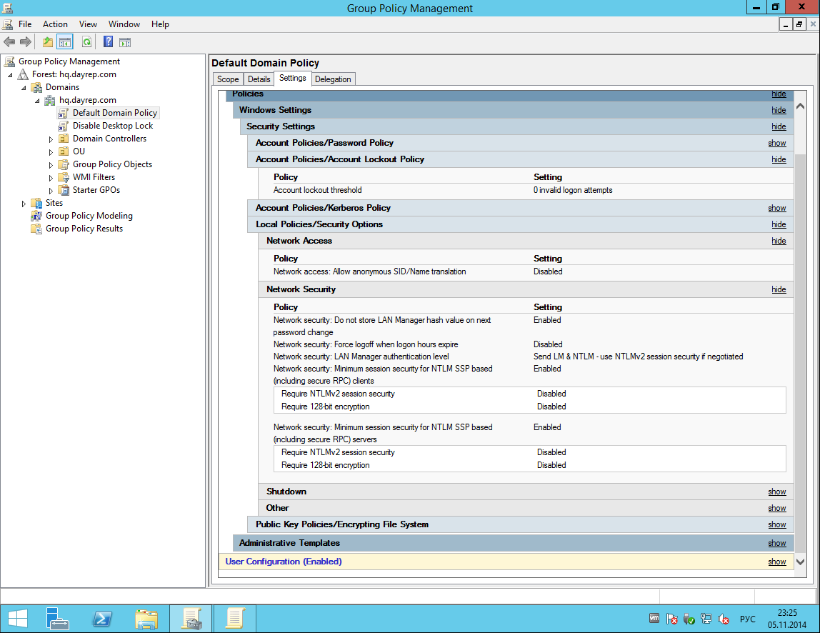The image size is (820, 633).
Task: Open the Action menu
Action: coord(55,24)
